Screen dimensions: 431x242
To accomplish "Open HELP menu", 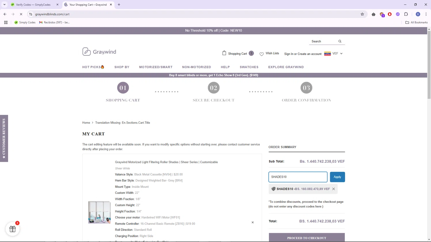I will pyautogui.click(x=225, y=67).
